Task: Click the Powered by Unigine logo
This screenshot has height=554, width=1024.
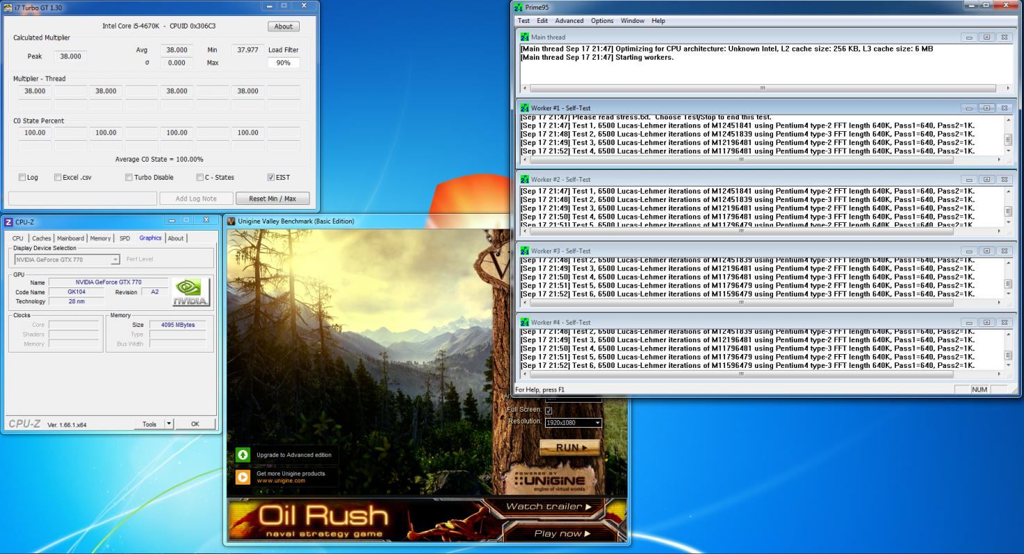Action: [549, 479]
